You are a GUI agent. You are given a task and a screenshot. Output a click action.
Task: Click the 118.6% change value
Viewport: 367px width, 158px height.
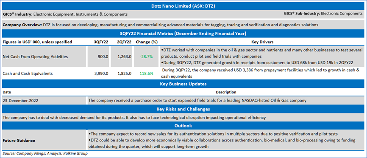147,73
